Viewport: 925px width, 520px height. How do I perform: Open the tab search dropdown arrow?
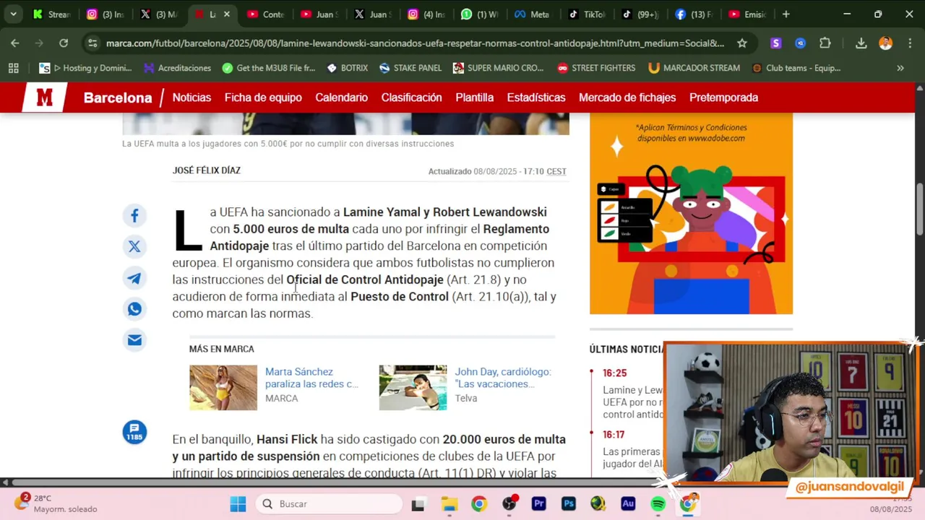[x=13, y=14]
